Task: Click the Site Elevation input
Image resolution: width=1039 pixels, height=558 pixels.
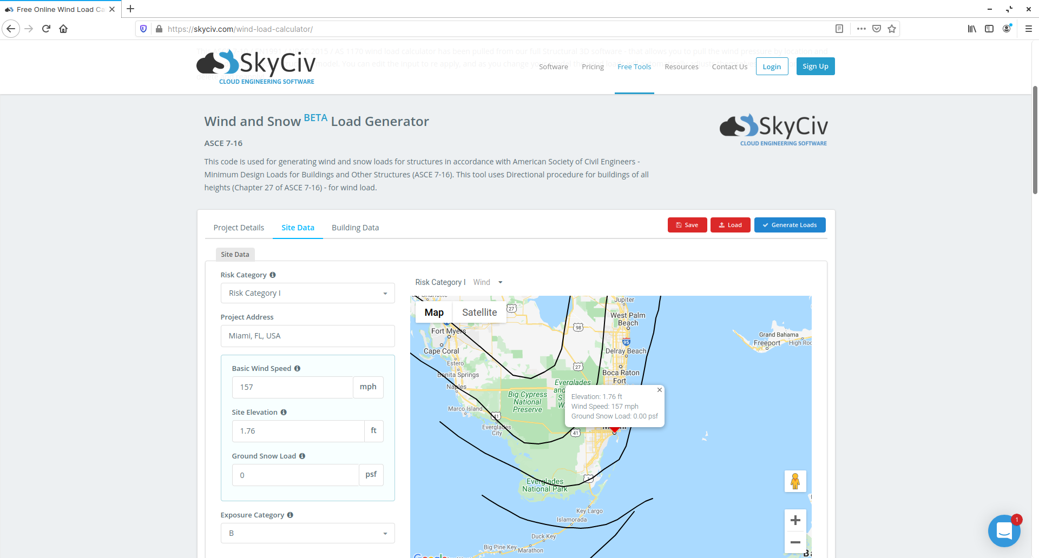Action: pos(298,431)
